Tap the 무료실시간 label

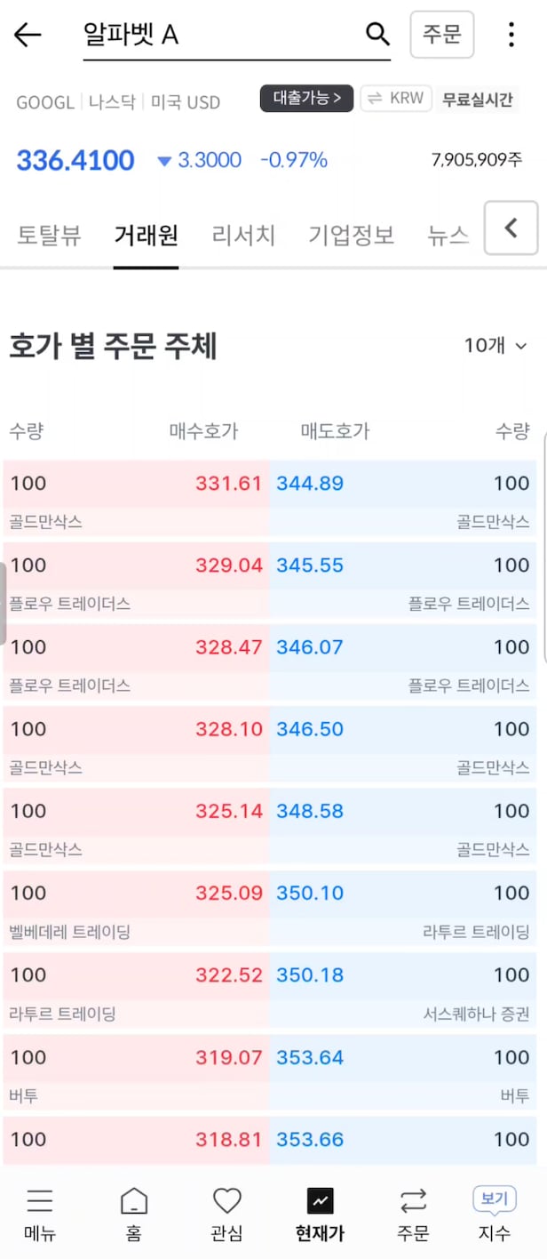point(478,99)
